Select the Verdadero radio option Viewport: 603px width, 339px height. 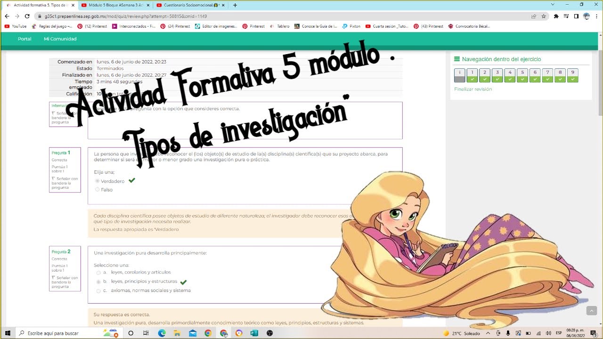pos(98,181)
